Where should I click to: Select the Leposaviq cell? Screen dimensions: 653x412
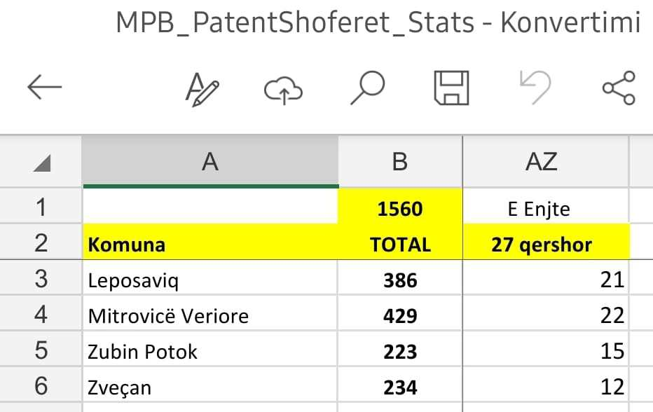[x=210, y=278]
